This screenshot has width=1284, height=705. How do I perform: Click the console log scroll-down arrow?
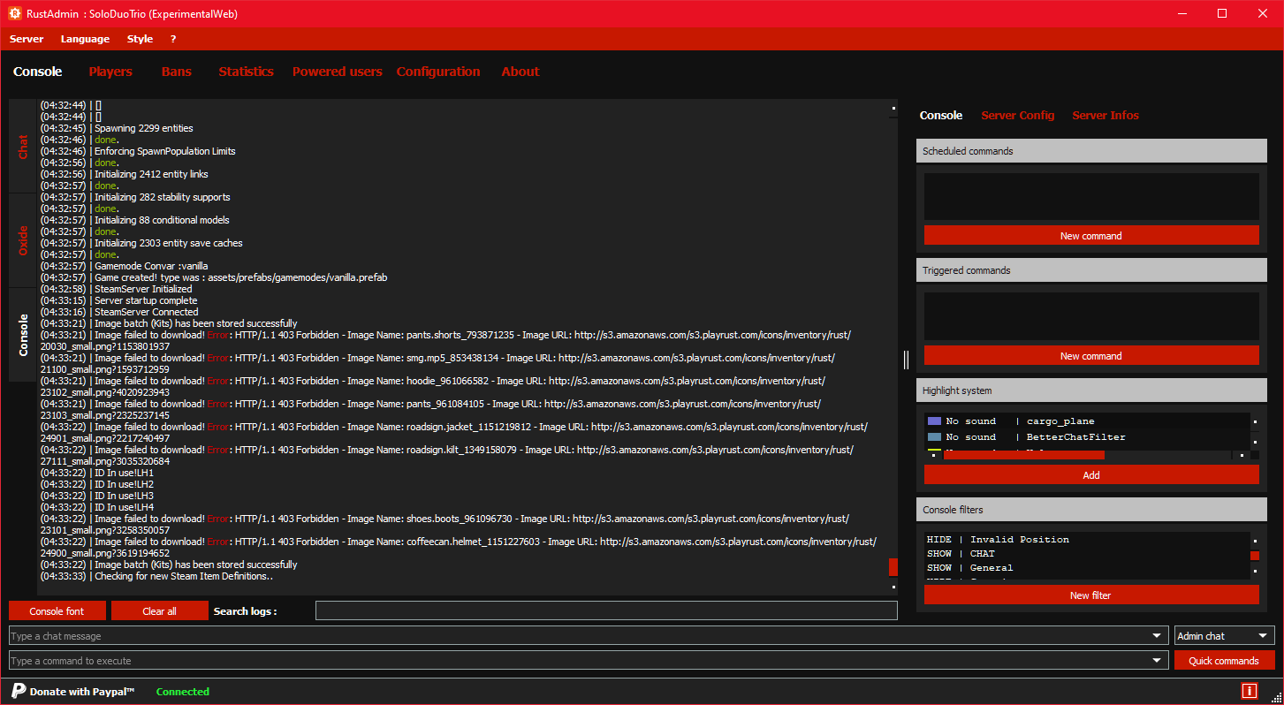893,587
